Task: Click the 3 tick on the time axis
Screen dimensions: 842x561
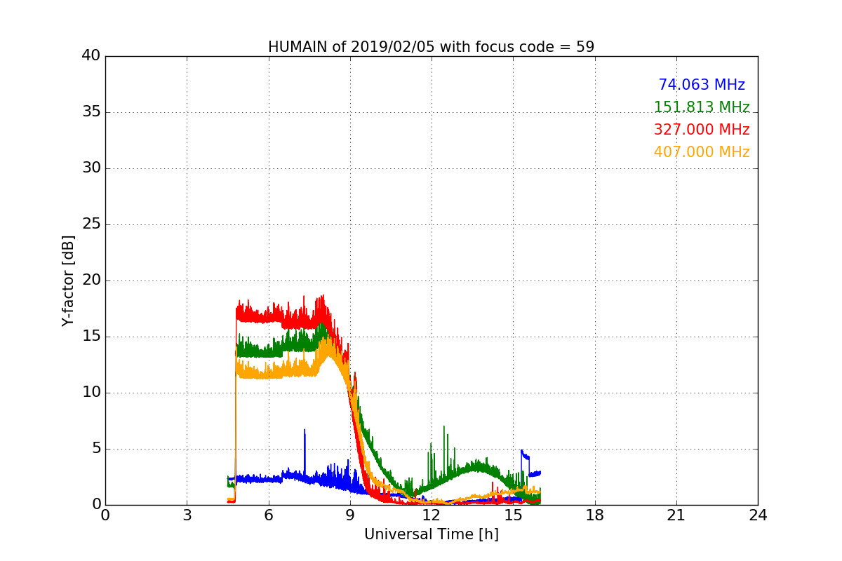Action: tap(187, 515)
